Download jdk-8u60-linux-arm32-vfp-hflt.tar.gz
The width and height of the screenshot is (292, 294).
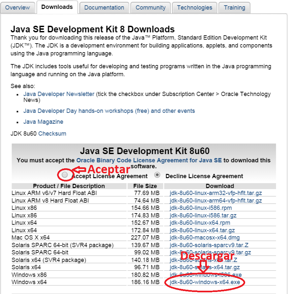(x=215, y=193)
